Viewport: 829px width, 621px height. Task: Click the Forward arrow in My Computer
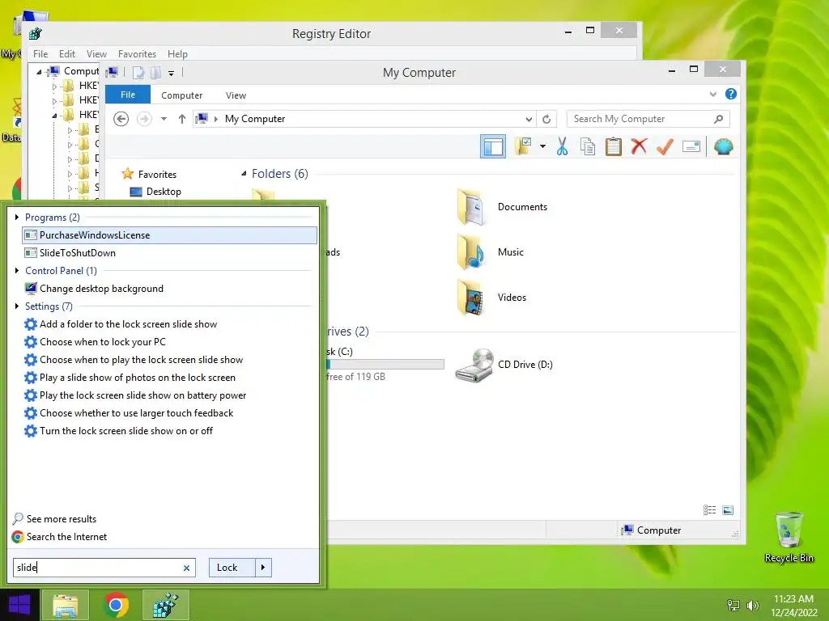[x=144, y=119]
